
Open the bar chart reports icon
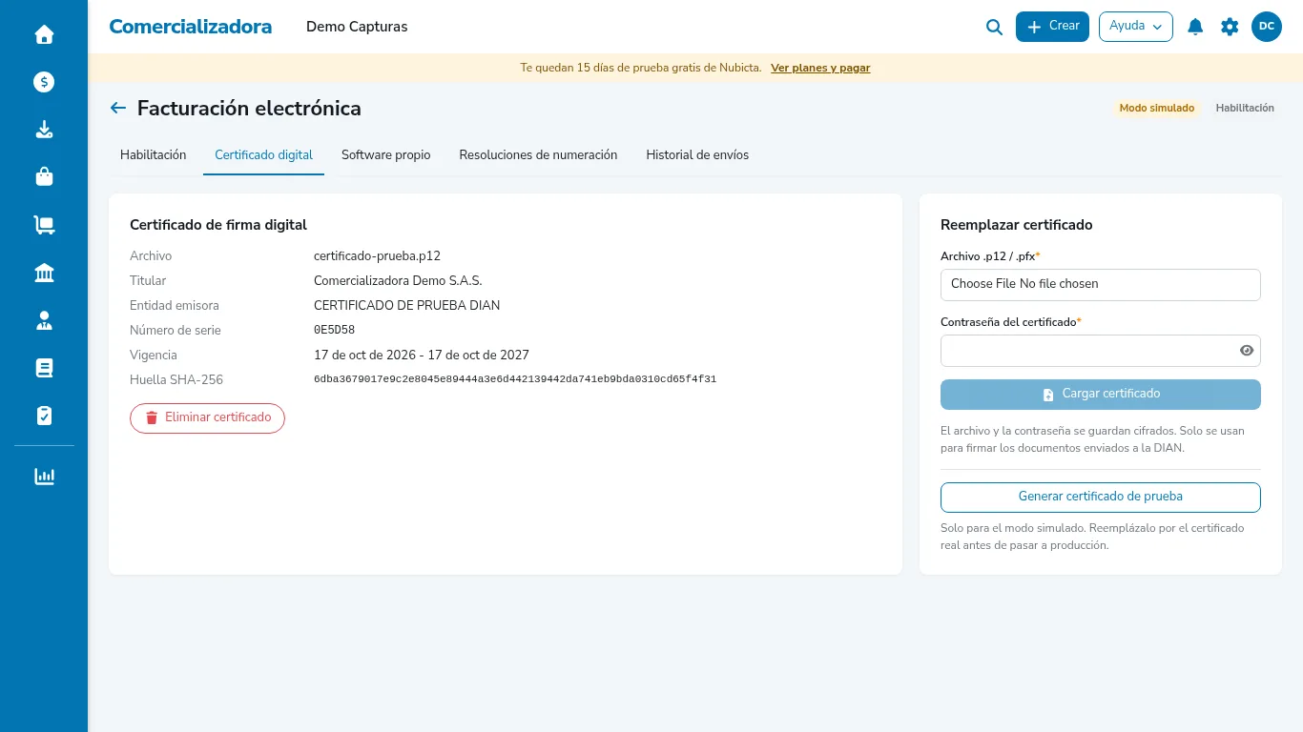coord(44,476)
